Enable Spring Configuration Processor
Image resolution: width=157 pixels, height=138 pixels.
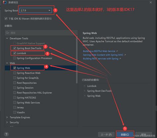click(15, 58)
